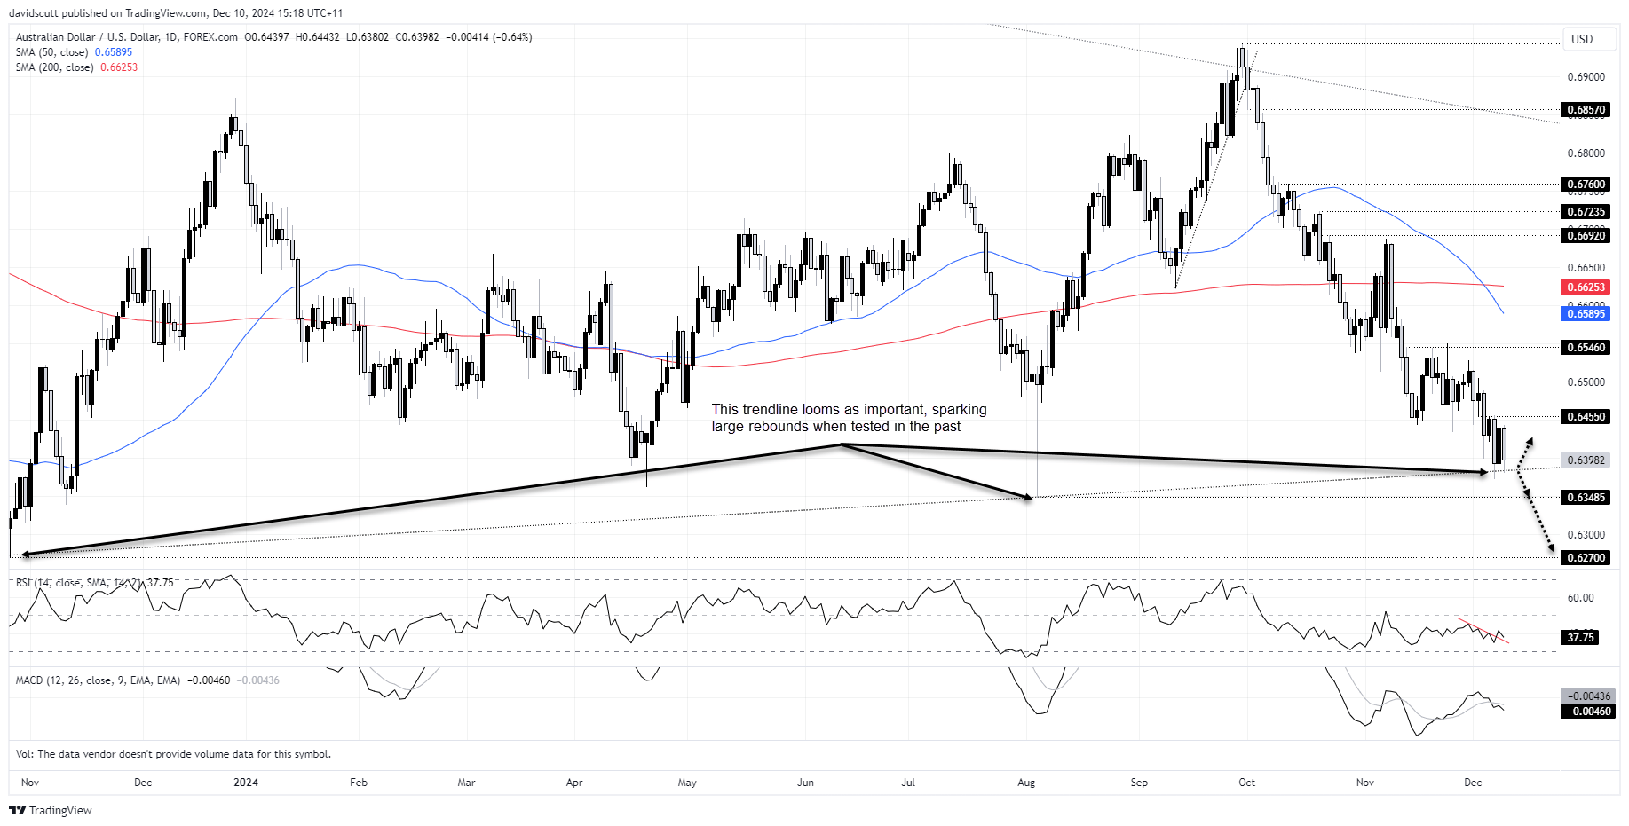Image resolution: width=1629 pixels, height=826 pixels.
Task: Click the MACD signal value tag -0.00436
Action: pos(1588,696)
